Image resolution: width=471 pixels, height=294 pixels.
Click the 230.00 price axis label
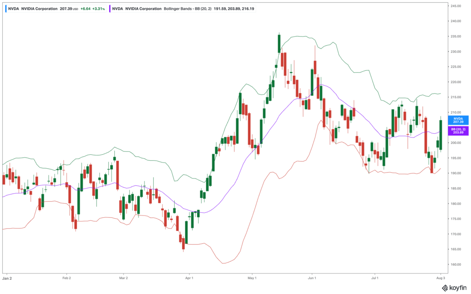(x=455, y=52)
